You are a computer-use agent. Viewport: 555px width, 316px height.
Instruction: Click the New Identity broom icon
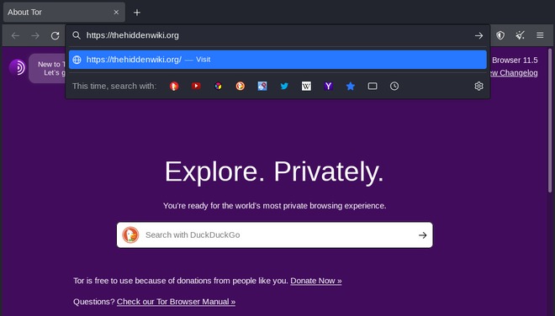tap(520, 35)
